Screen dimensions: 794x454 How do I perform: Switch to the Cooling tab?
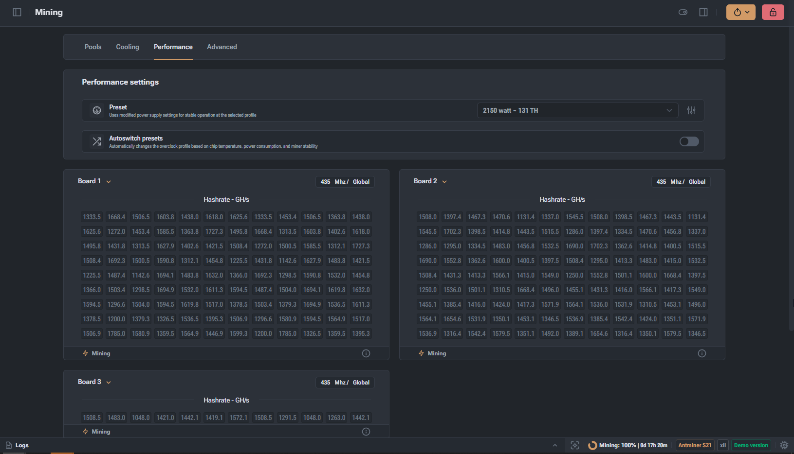coord(128,47)
